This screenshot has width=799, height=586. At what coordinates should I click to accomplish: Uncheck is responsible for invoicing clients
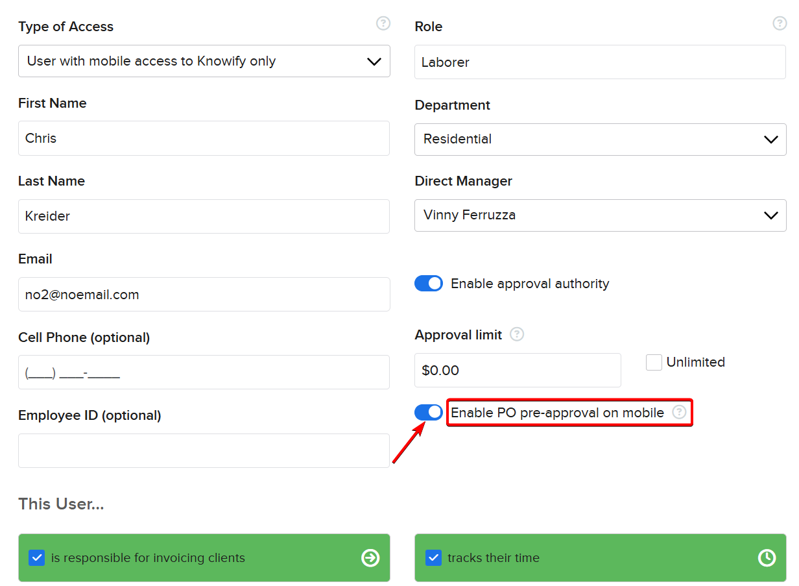37,557
